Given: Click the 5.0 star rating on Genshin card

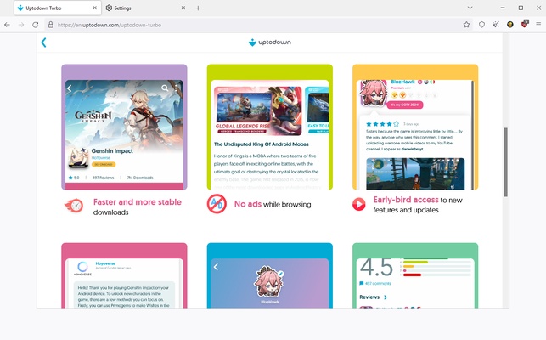Looking at the screenshot, I should tap(74, 178).
